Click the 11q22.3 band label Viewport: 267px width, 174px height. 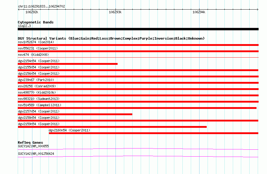tap(24, 26)
